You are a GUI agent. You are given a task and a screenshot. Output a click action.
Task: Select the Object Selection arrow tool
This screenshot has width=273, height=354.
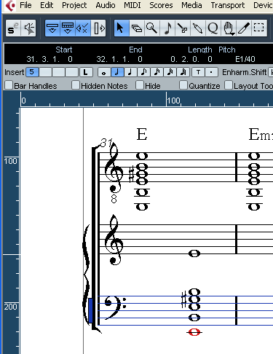tap(122, 28)
